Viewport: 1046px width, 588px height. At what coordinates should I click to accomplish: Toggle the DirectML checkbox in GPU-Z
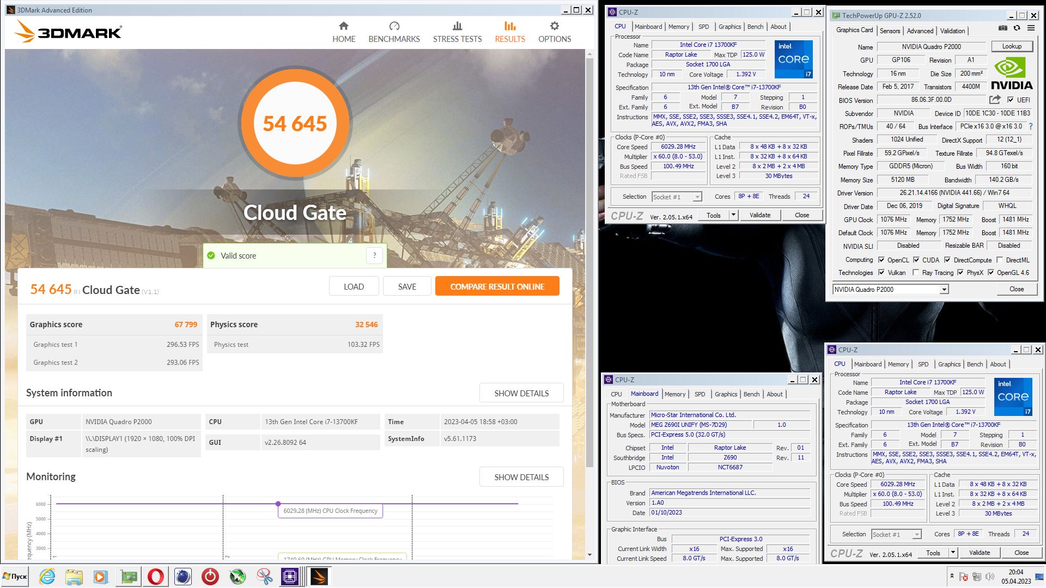click(1000, 260)
